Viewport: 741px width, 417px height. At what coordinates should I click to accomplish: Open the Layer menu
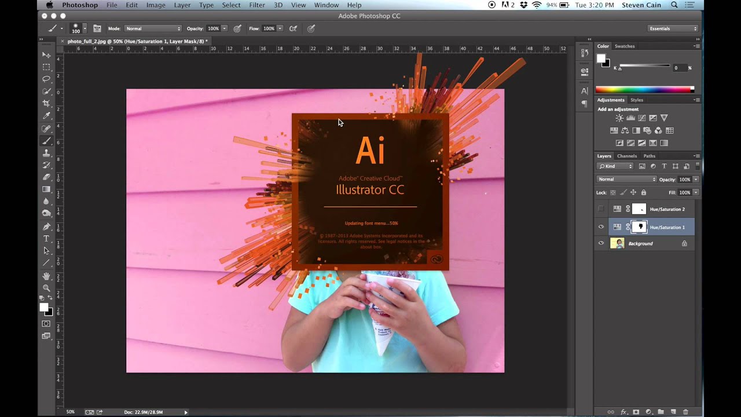click(182, 5)
